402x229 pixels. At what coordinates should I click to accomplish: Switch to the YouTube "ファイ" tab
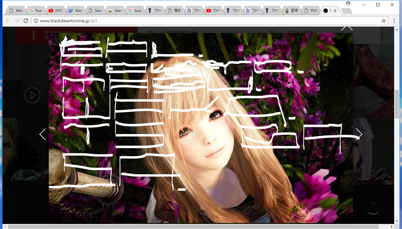click(213, 11)
